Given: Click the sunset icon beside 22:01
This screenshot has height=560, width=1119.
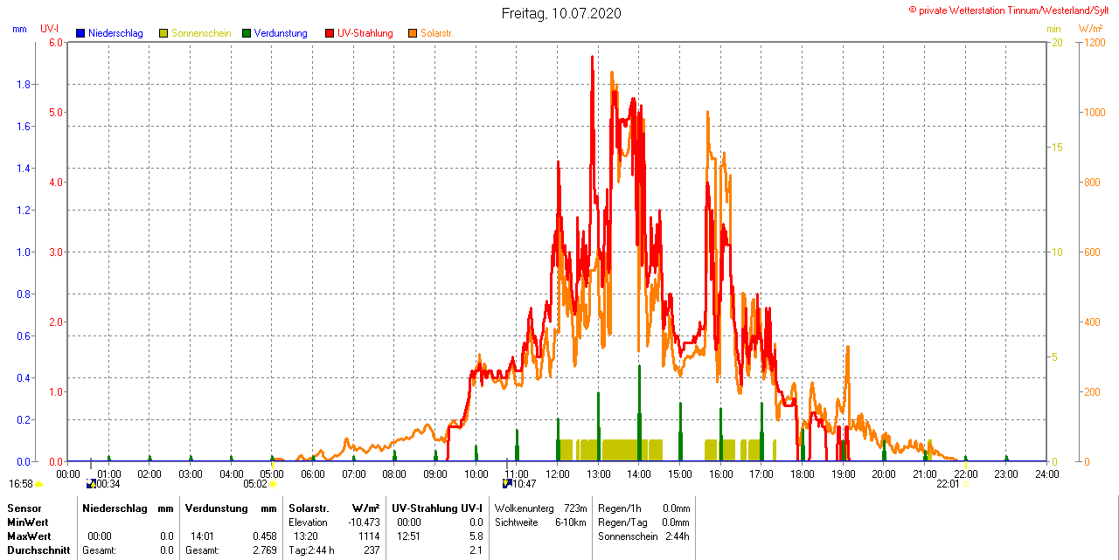Looking at the screenshot, I should pos(966,483).
